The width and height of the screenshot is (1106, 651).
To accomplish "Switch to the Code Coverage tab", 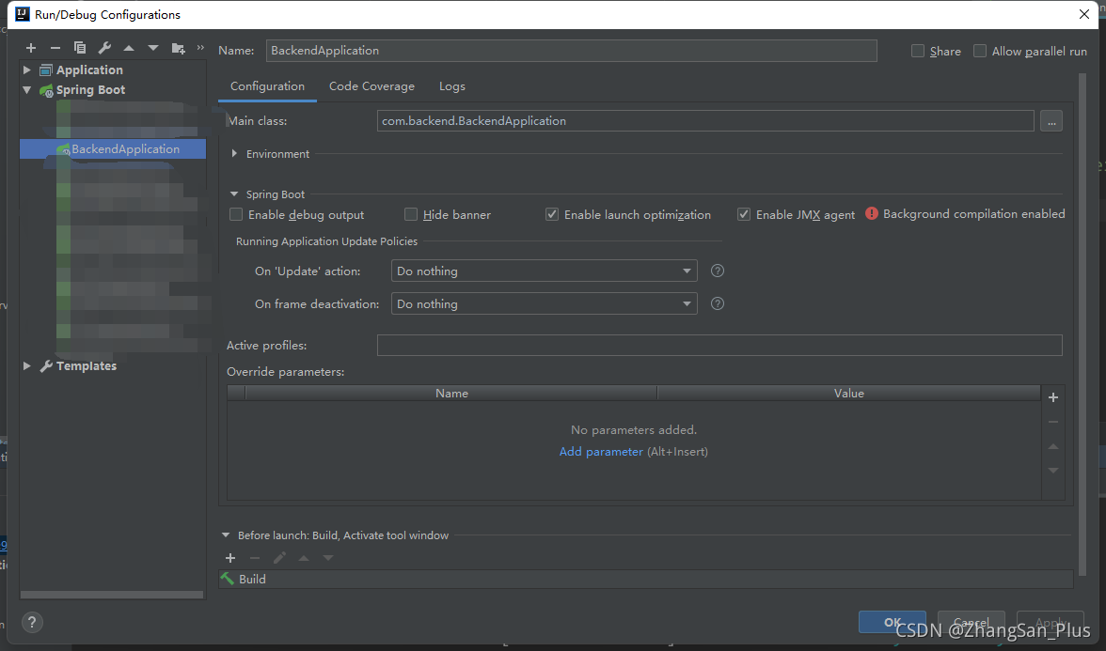I will (x=371, y=86).
